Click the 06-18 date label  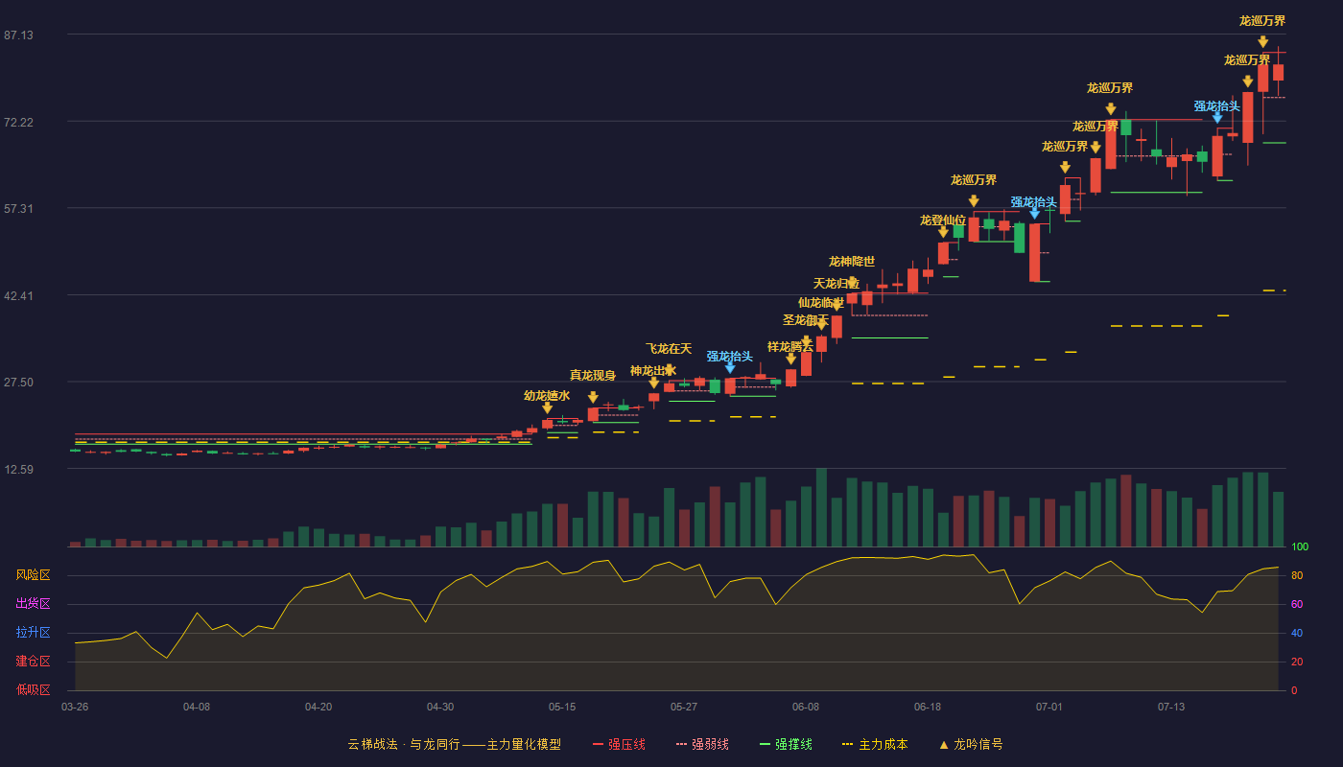(x=928, y=707)
